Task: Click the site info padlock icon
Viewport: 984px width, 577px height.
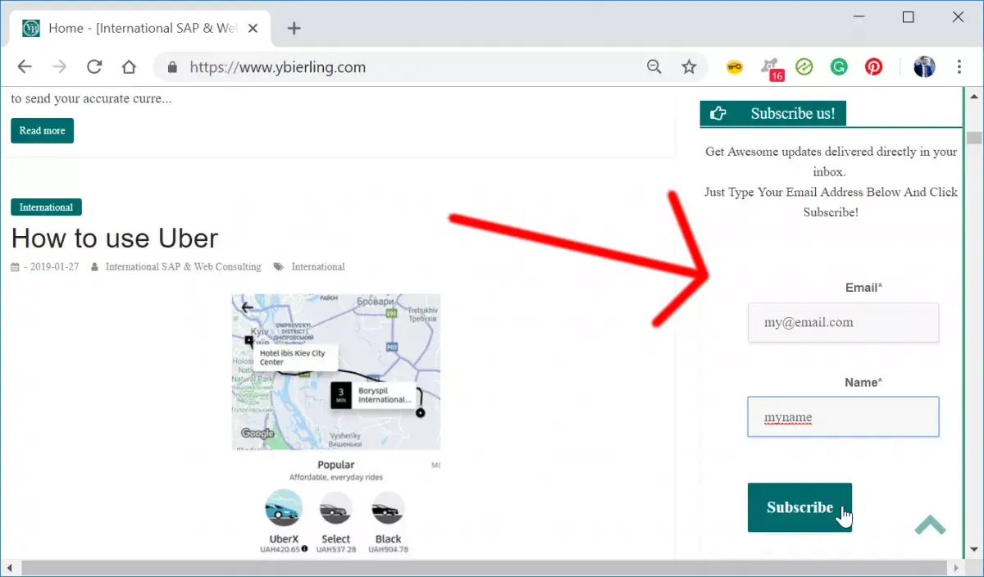Action: 172,68
